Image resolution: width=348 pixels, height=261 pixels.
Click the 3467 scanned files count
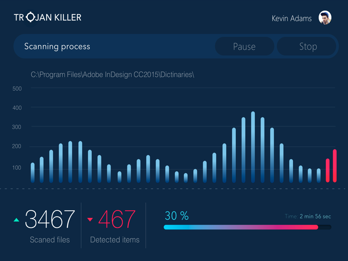pyautogui.click(x=50, y=220)
